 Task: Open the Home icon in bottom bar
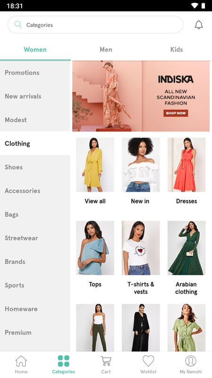[21, 361]
